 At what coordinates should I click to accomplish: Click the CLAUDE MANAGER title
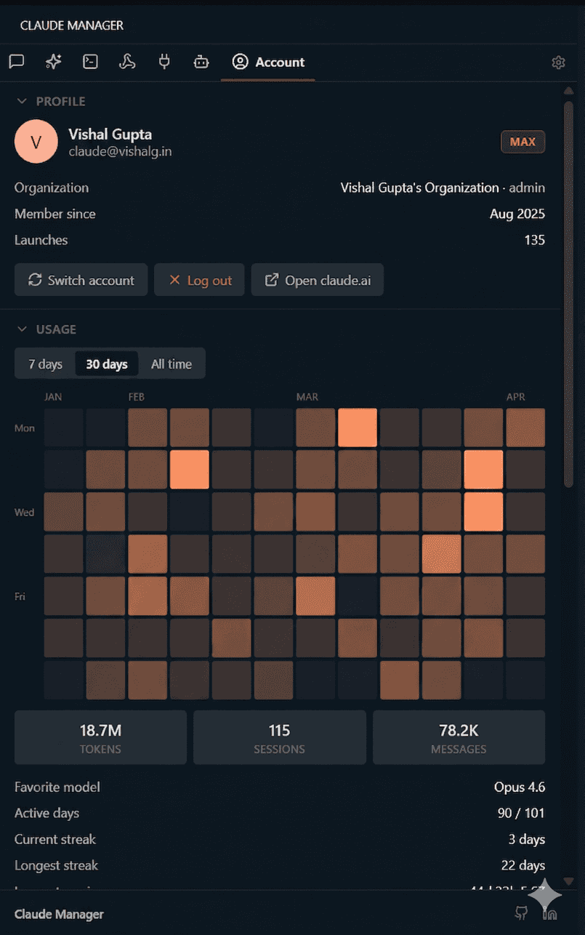click(71, 24)
